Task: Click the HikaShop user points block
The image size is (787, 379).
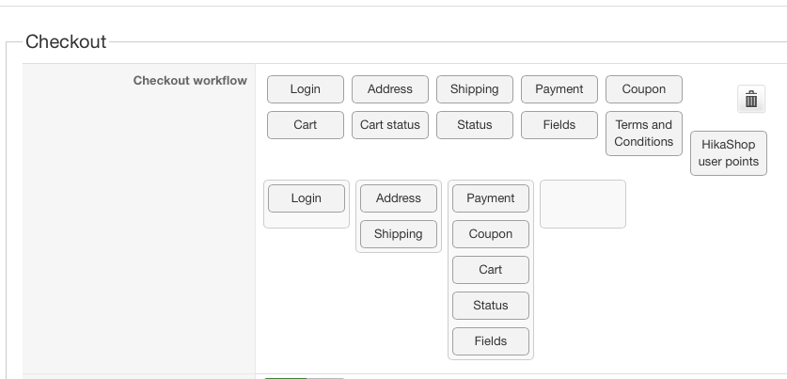Action: tap(729, 153)
